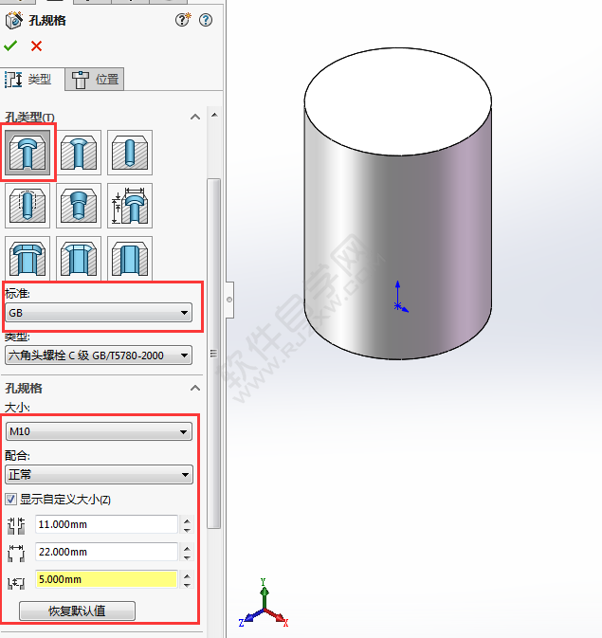Viewport: 602px width, 638px height.
Task: Click the counterbore depth icon
Action: 16,582
